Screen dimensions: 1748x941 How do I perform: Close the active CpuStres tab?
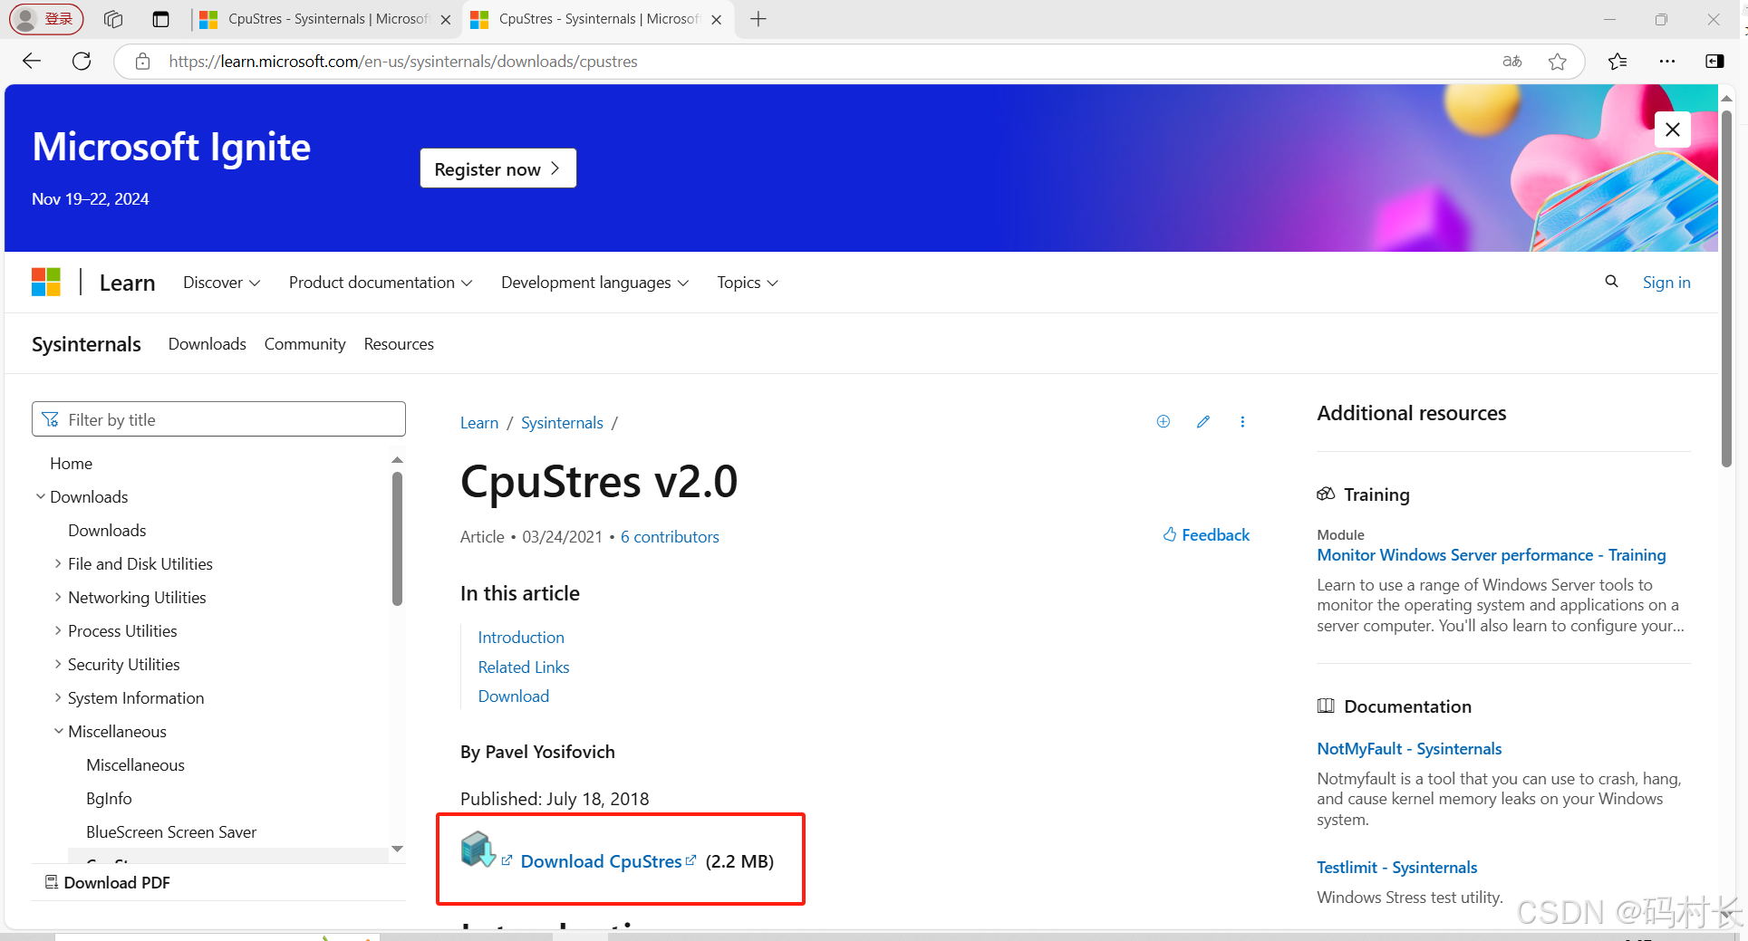click(x=716, y=19)
